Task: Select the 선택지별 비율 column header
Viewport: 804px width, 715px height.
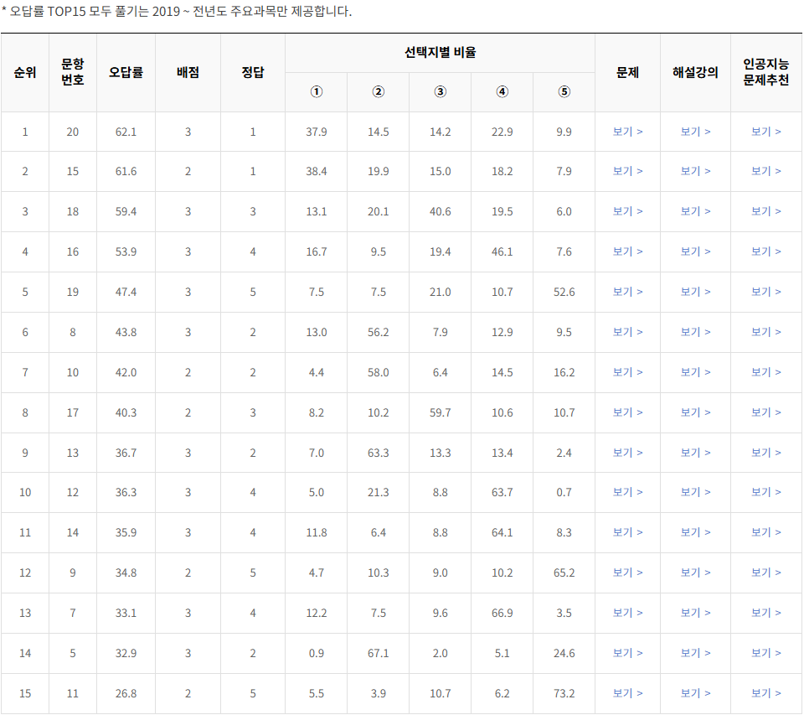Action: pyautogui.click(x=439, y=53)
